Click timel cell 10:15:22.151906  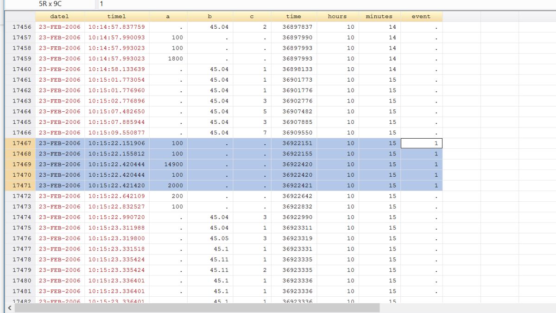pyautogui.click(x=116, y=143)
